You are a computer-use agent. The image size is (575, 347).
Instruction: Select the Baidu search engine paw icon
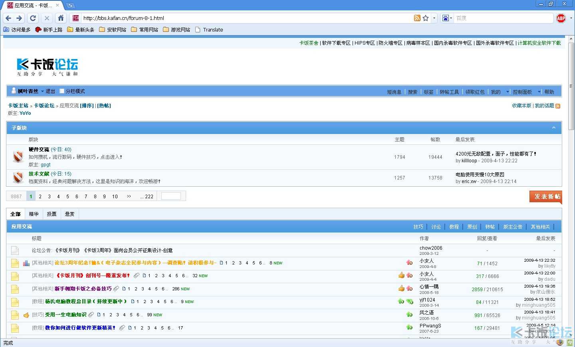446,18
